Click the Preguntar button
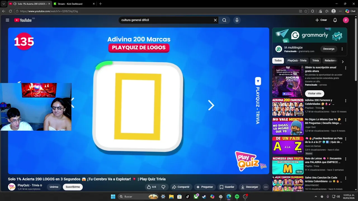Viewport: 358px width, 201px height. (x=204, y=187)
